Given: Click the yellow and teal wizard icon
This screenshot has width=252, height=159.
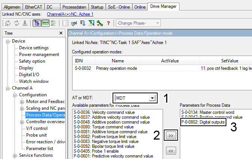Looking at the screenshot, I should [x=91, y=23].
